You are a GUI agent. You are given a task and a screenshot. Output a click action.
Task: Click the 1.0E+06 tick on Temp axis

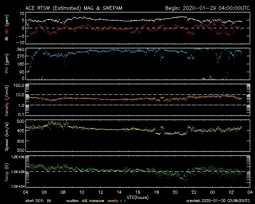pos(18,157)
